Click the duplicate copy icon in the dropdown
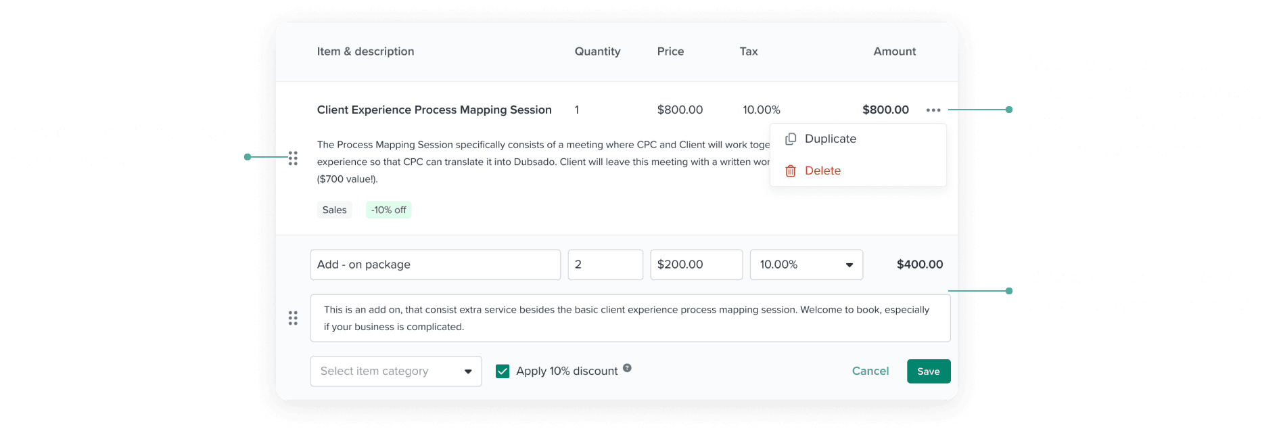Screen dimensions: 1281x433 [790, 138]
